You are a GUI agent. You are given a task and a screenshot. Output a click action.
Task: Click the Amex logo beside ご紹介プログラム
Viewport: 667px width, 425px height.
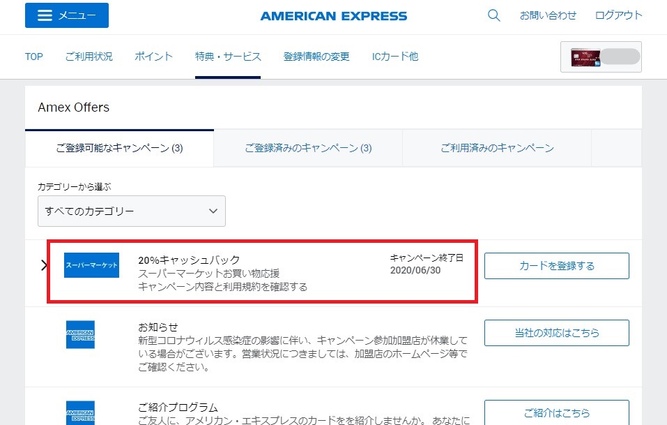pos(80,412)
